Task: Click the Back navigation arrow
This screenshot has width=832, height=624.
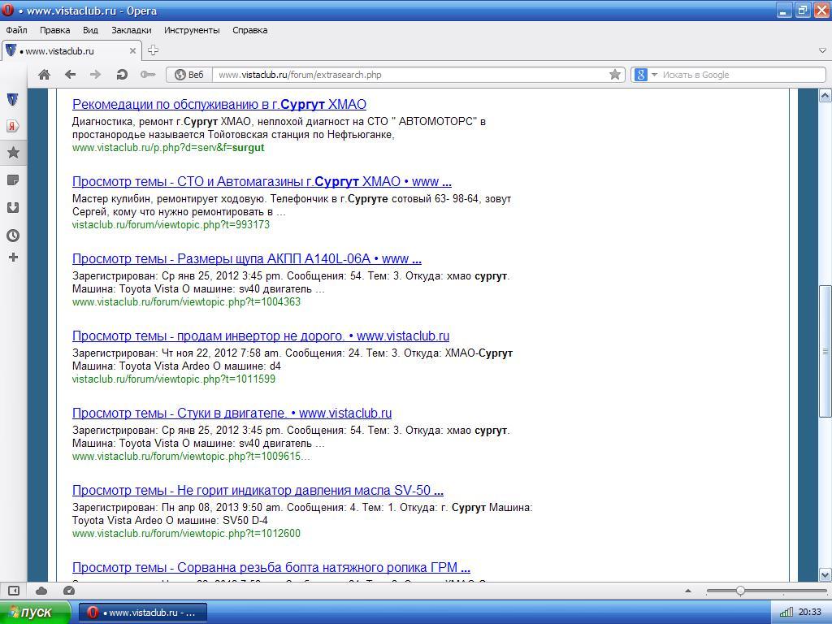Action: [x=70, y=75]
